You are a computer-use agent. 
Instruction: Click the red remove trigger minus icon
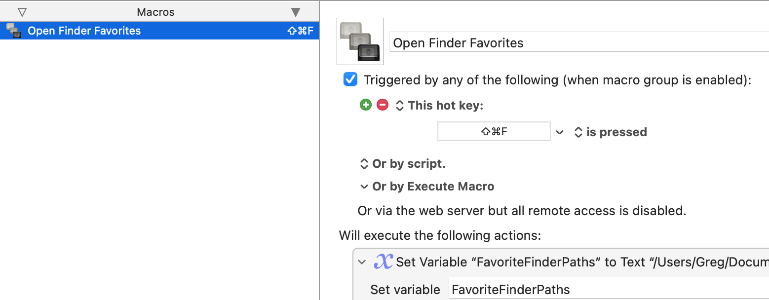pos(383,105)
